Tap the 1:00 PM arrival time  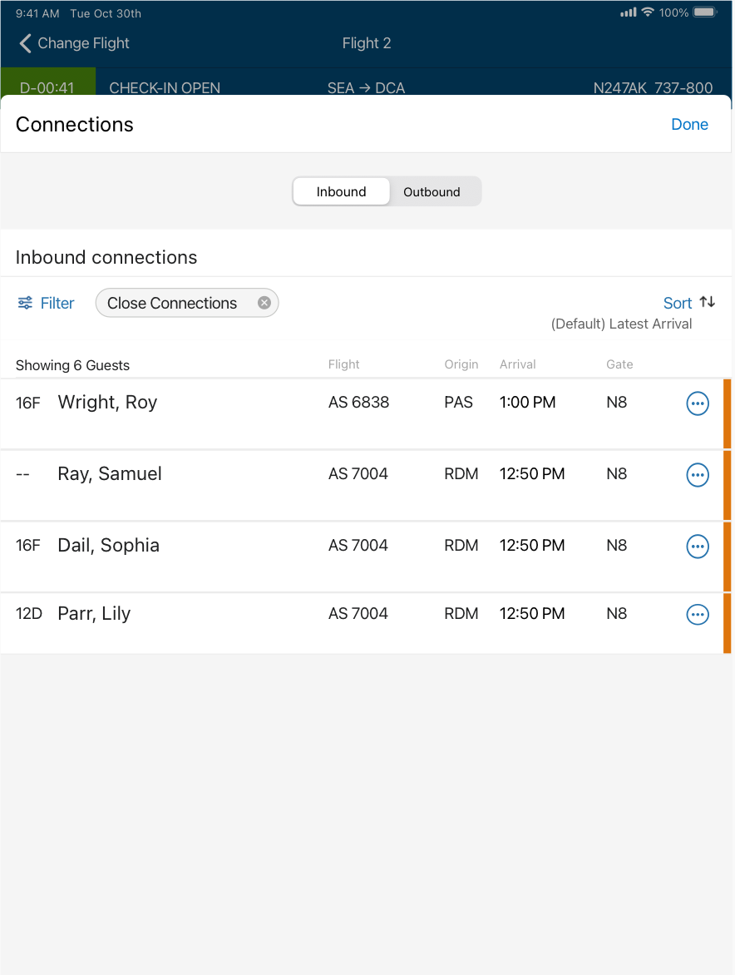click(527, 403)
